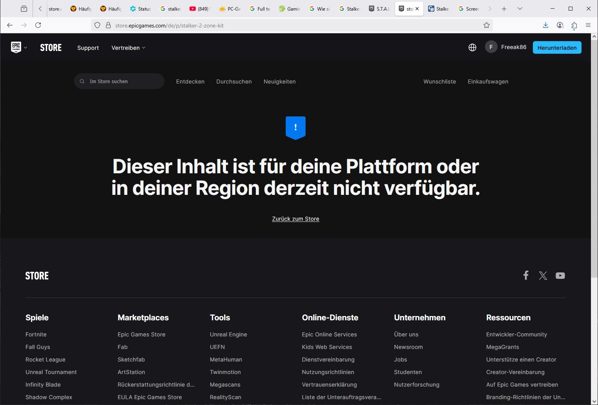Open the ArtStation footer link
598x405 pixels.
pyautogui.click(x=131, y=372)
